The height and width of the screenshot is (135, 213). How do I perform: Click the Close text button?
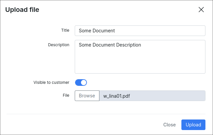click(170, 125)
